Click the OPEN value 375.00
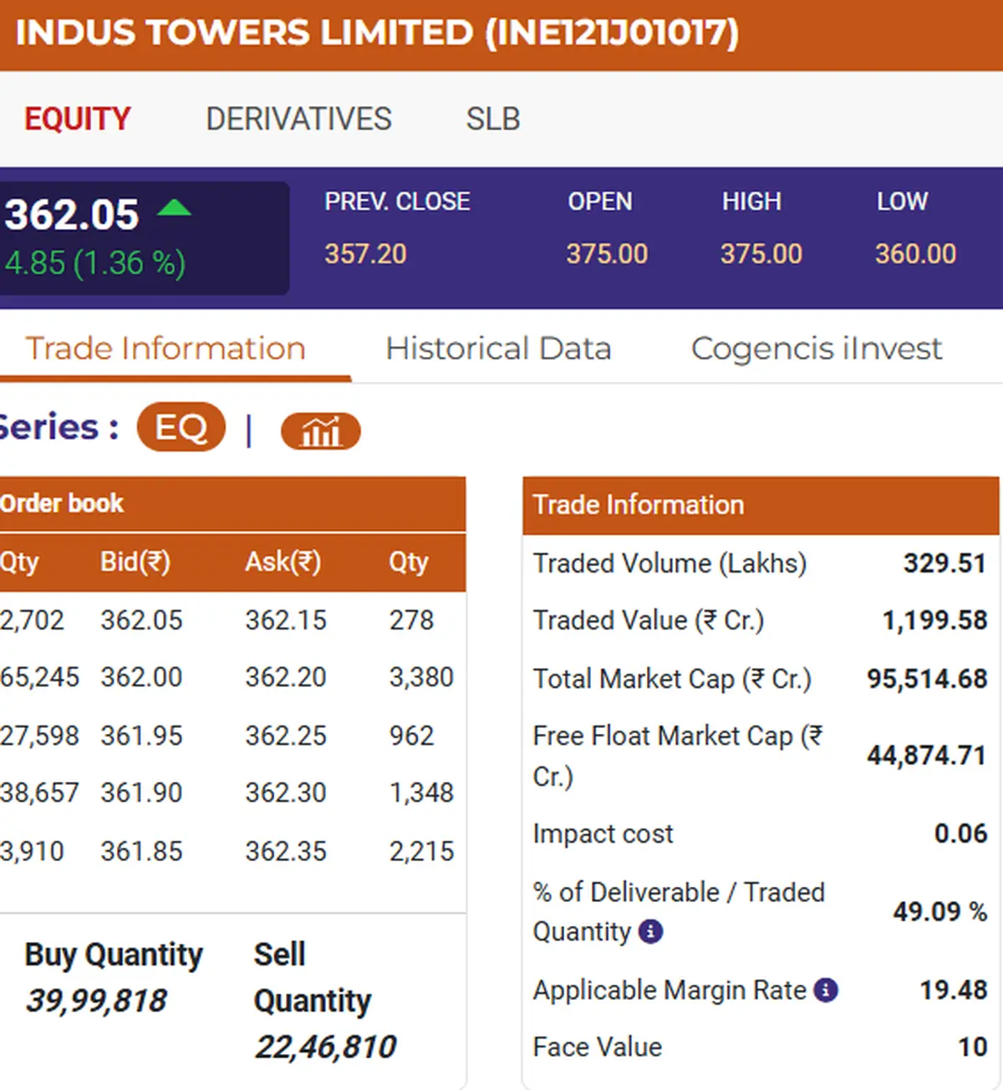 [x=607, y=253]
